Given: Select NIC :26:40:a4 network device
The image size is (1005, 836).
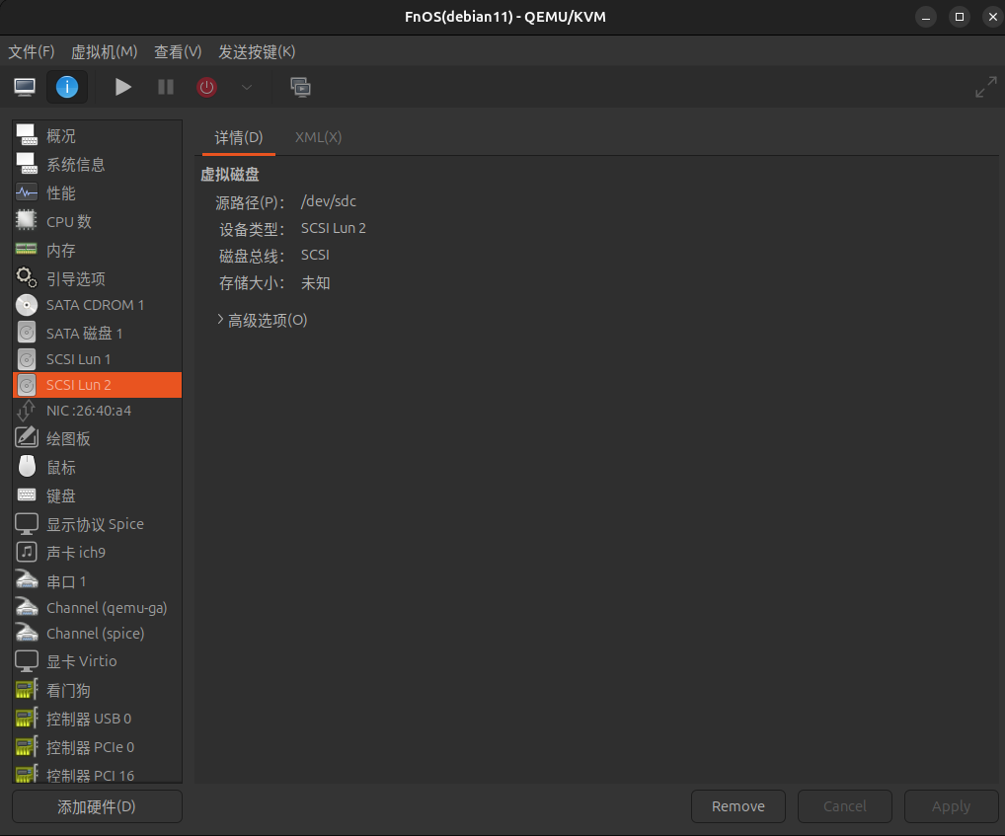Looking at the screenshot, I should [89, 411].
